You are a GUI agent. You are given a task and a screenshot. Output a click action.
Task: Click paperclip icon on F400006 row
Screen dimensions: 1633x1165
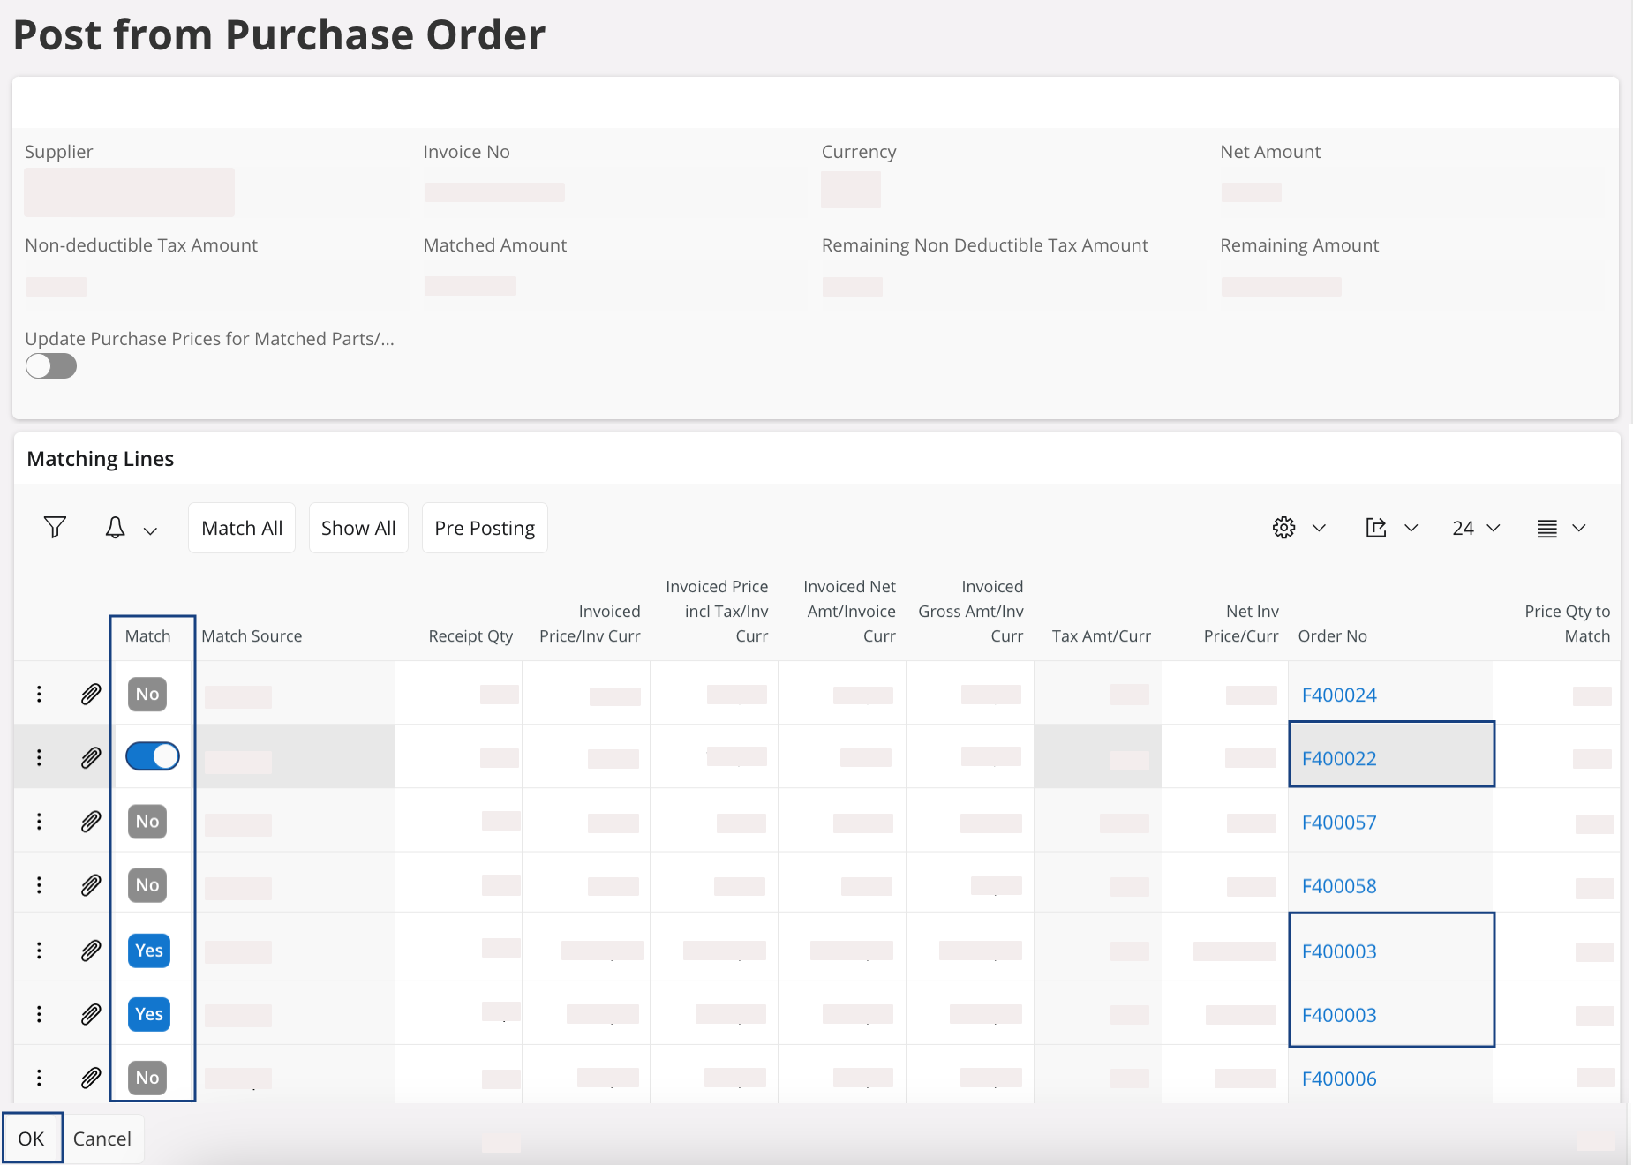[91, 1078]
